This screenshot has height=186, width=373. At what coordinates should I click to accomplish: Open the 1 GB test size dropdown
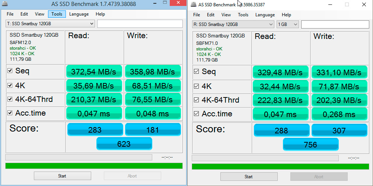click(x=288, y=24)
